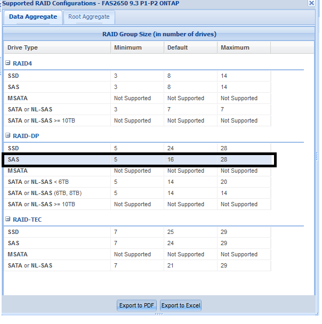The height and width of the screenshot is (324, 322).
Task: Select RAID4 SATA or NL-SAS >= 10TB row
Action: pos(138,120)
